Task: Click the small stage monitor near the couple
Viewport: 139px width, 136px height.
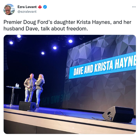Action: (x=28, y=106)
